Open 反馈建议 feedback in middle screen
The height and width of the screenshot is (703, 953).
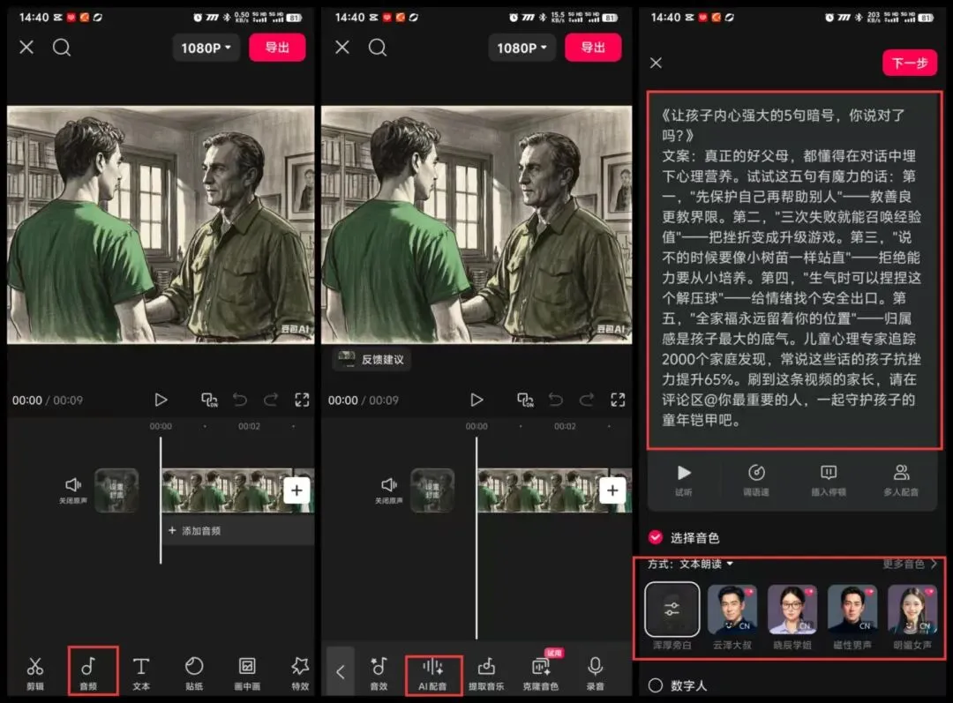pos(372,359)
